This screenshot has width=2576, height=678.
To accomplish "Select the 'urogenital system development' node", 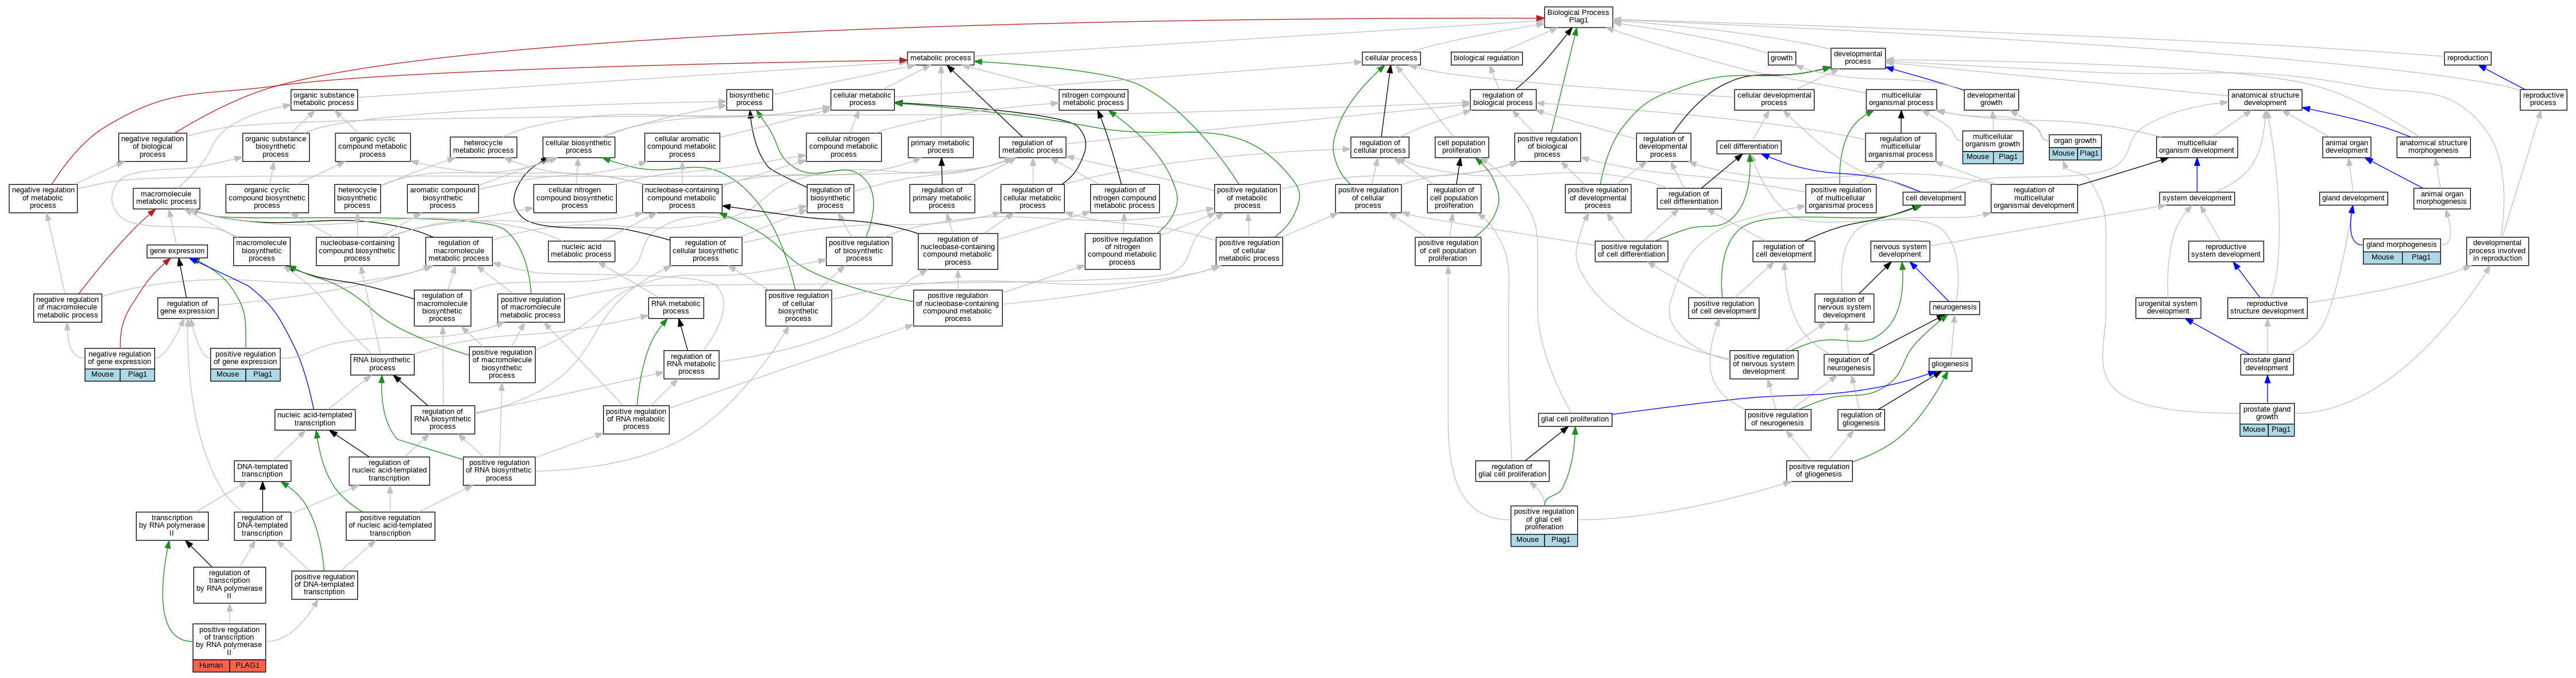I will [2168, 307].
